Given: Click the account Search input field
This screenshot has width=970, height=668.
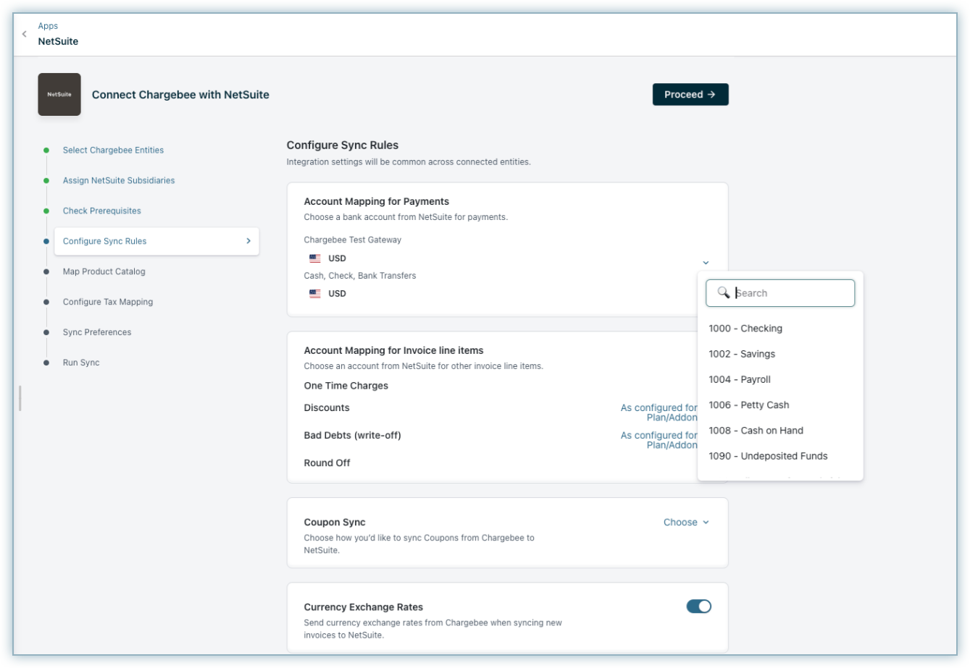Looking at the screenshot, I should pyautogui.click(x=790, y=293).
